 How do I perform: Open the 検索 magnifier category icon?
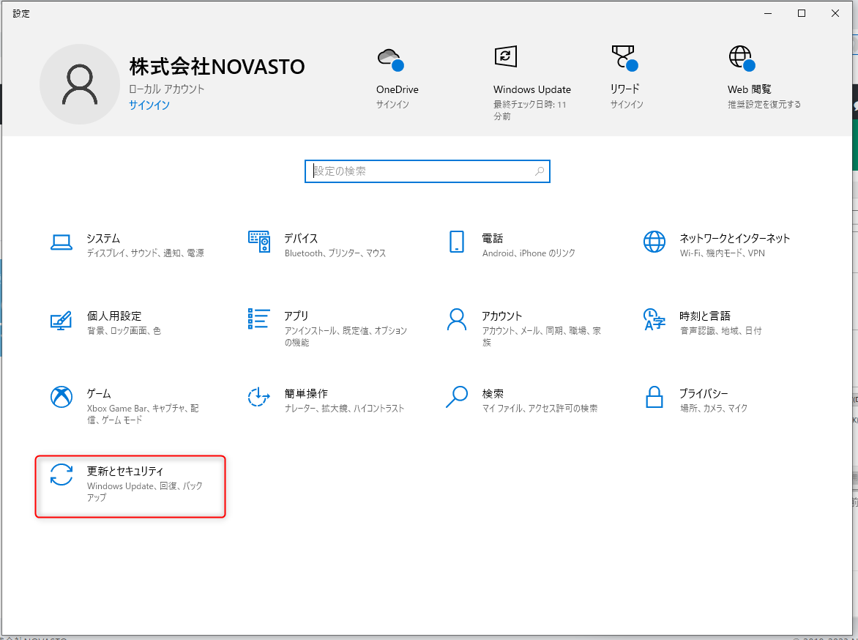[456, 397]
